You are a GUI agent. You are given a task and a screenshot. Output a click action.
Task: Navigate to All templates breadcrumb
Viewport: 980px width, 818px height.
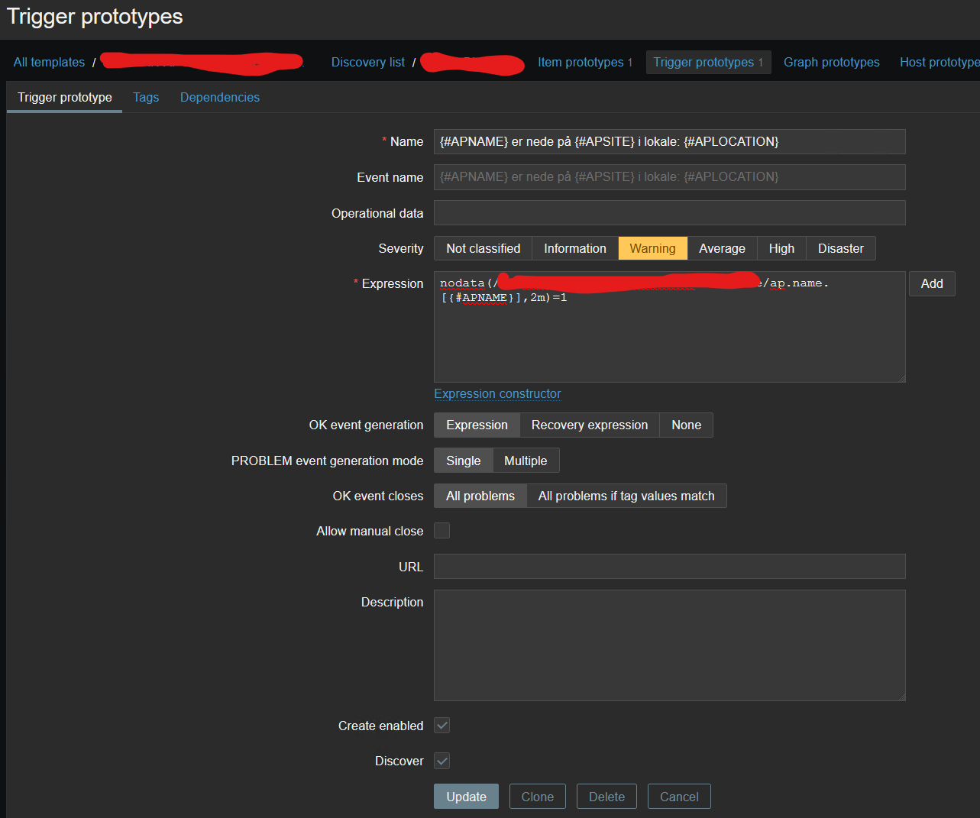click(x=49, y=63)
